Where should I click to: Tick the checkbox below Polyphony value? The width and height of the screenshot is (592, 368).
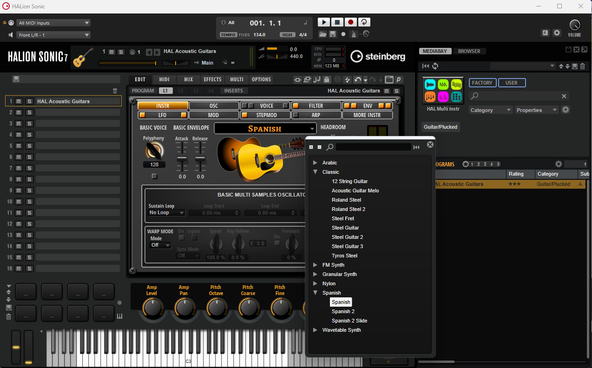point(155,177)
